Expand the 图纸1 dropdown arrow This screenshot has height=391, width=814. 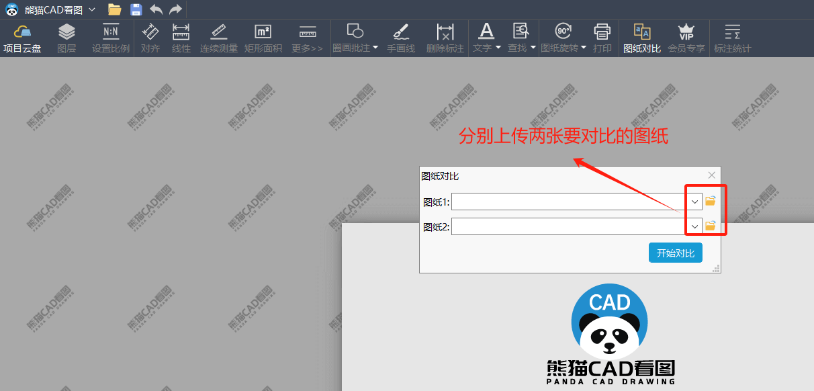695,202
